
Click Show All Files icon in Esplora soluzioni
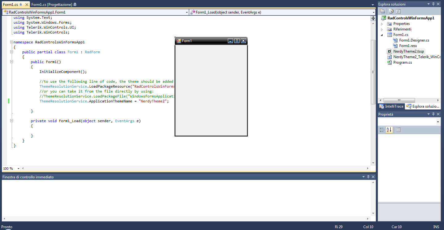[x=391, y=11]
